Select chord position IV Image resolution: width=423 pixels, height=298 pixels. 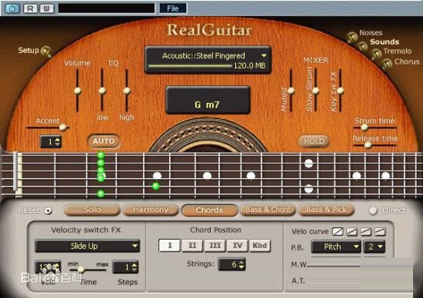(238, 246)
